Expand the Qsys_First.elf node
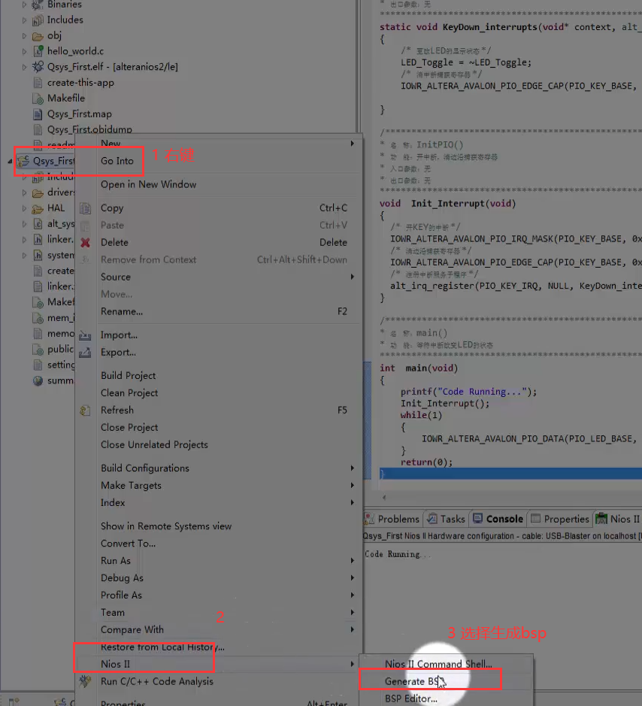Image resolution: width=642 pixels, height=706 pixels. point(24,68)
